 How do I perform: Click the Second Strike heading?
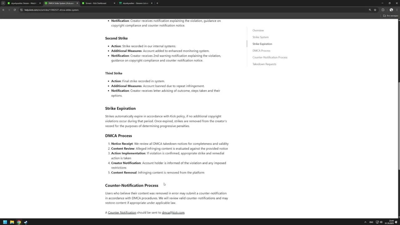(x=116, y=38)
